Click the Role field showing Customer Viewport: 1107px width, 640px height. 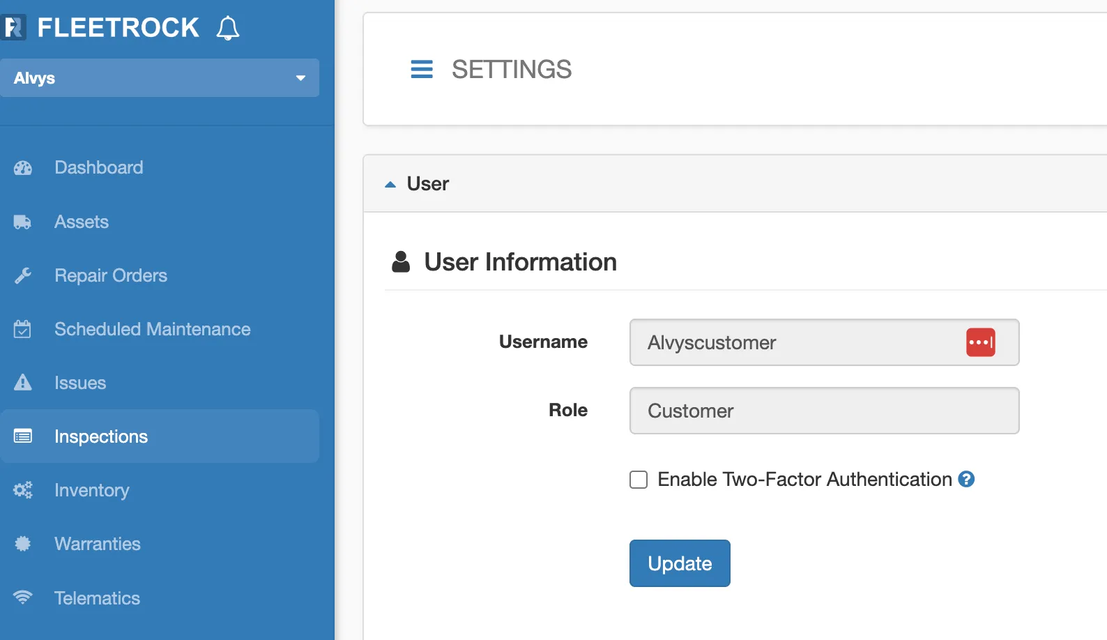824,411
